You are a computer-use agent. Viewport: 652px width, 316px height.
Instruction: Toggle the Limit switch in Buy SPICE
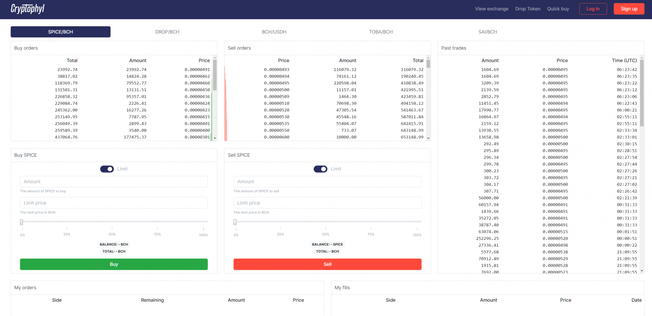tap(107, 169)
